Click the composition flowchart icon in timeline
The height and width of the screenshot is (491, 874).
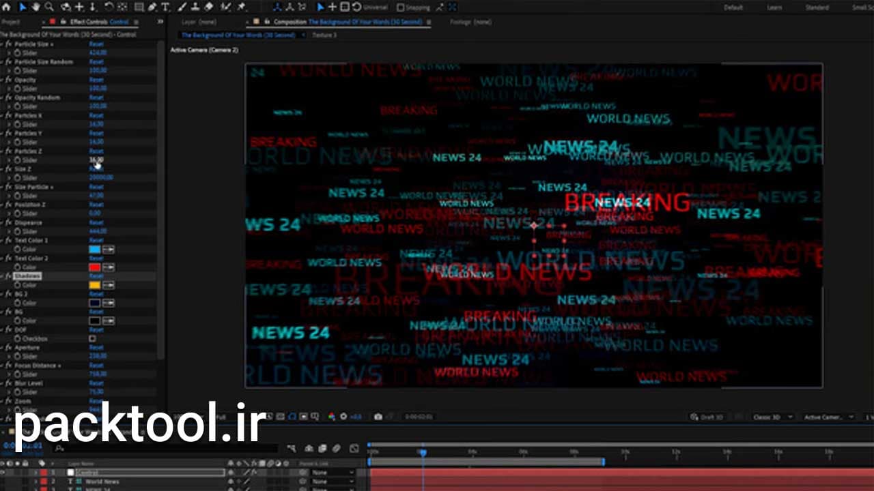[292, 448]
